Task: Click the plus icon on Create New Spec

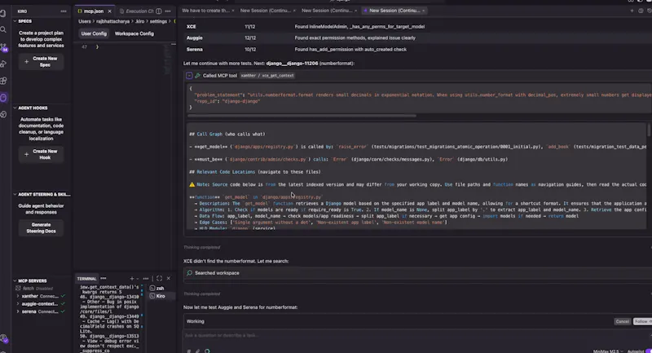Action: (x=27, y=61)
